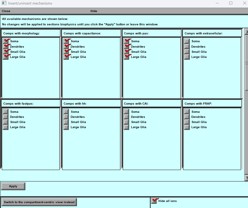Enable Large Glia under Comps with extracellular
The height and width of the screenshot is (208, 248).
pyautogui.click(x=187, y=57)
